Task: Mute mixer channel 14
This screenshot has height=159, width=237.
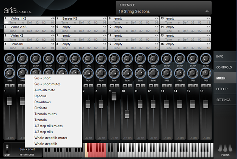Action: (x=177, y=86)
